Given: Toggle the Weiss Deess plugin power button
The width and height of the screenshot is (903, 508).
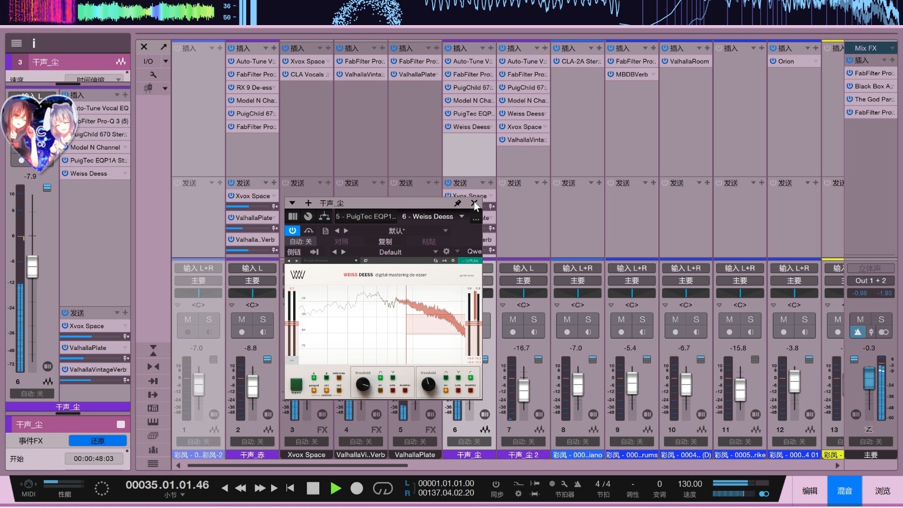Looking at the screenshot, I should click(293, 230).
